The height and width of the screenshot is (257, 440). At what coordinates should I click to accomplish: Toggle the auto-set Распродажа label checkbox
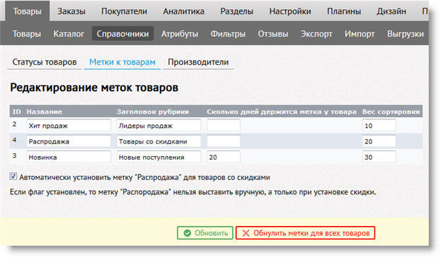pyautogui.click(x=13, y=177)
